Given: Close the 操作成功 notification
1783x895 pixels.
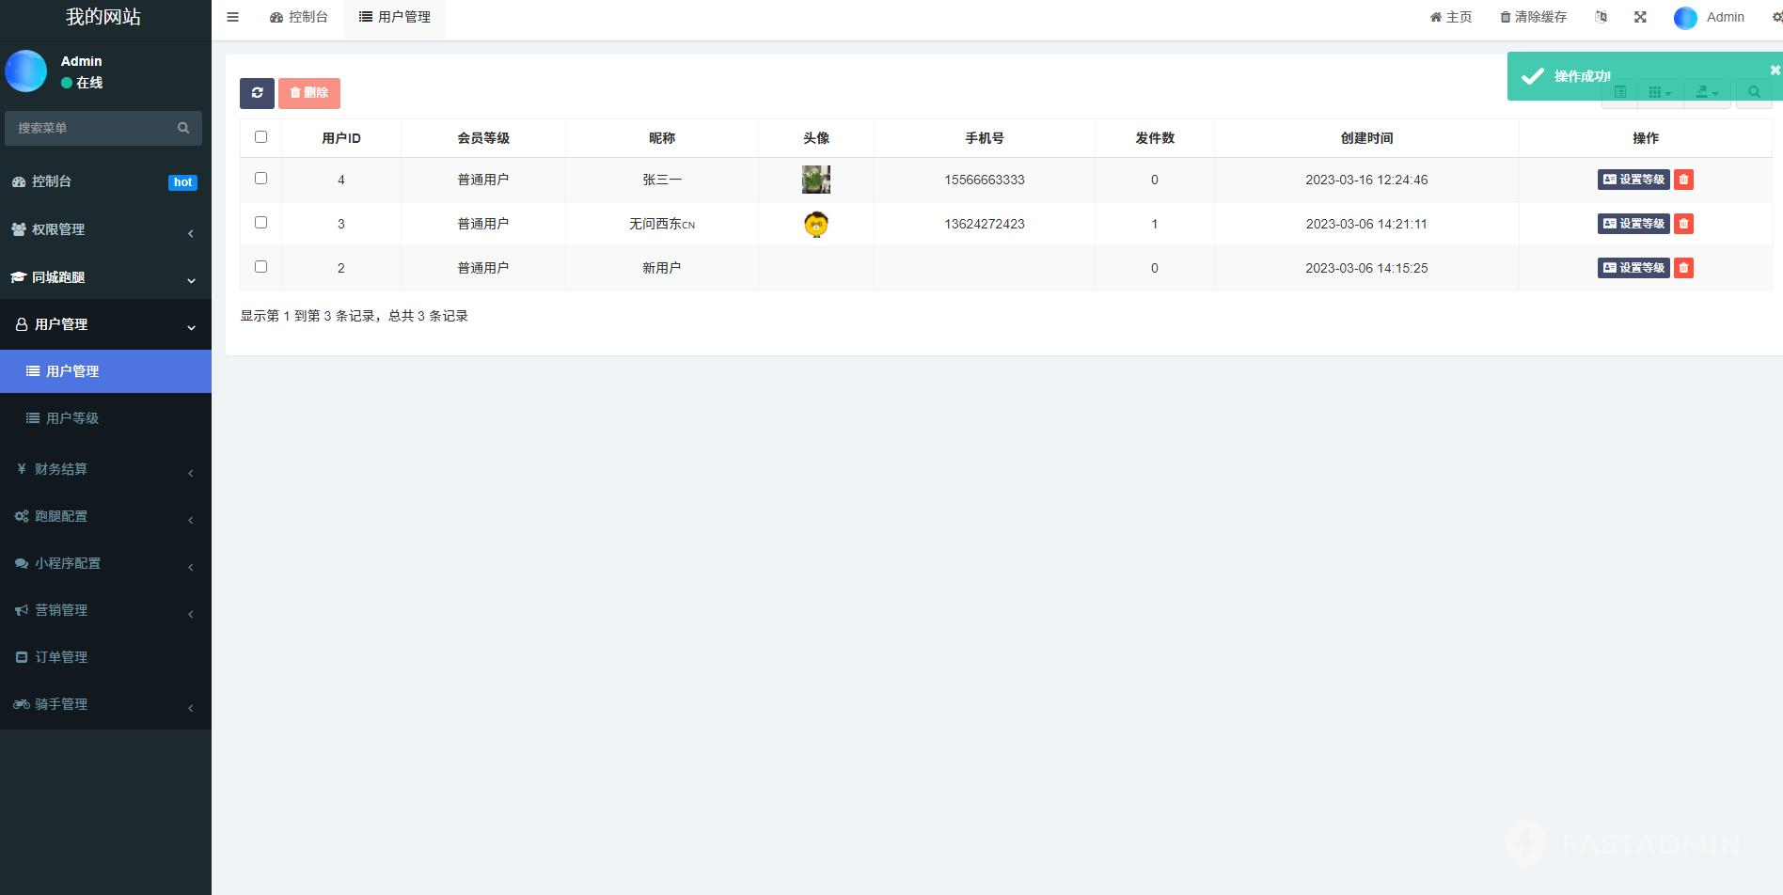Looking at the screenshot, I should (x=1775, y=71).
